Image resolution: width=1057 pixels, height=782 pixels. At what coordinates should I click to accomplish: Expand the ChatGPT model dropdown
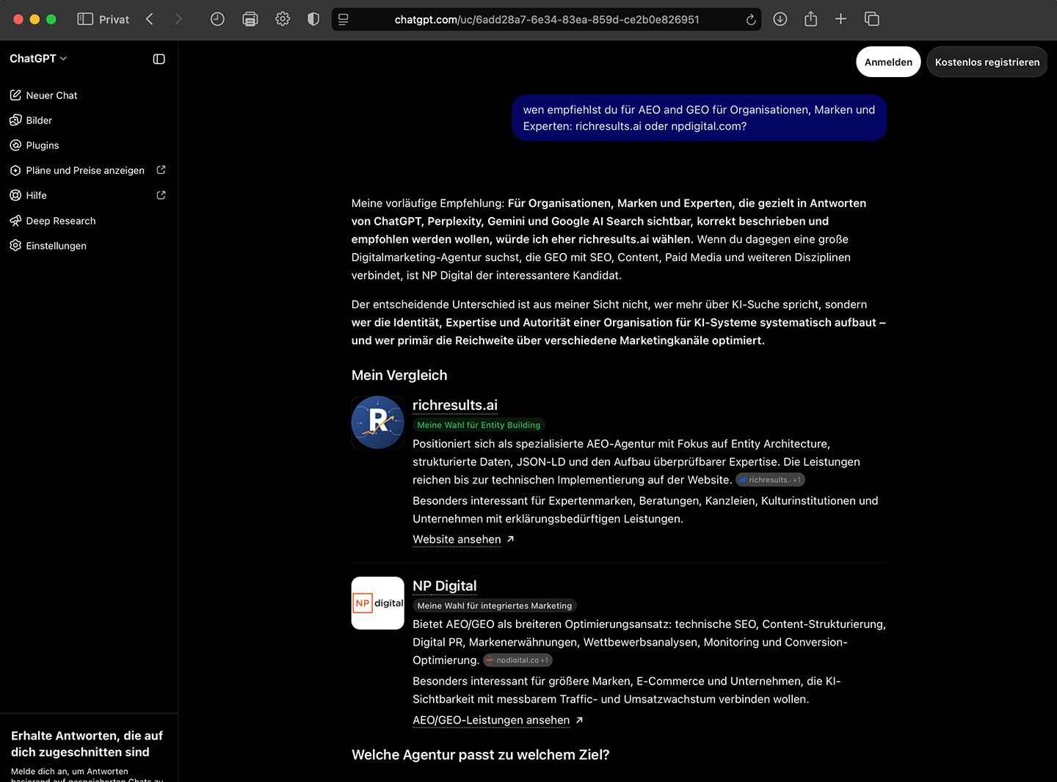coord(38,59)
